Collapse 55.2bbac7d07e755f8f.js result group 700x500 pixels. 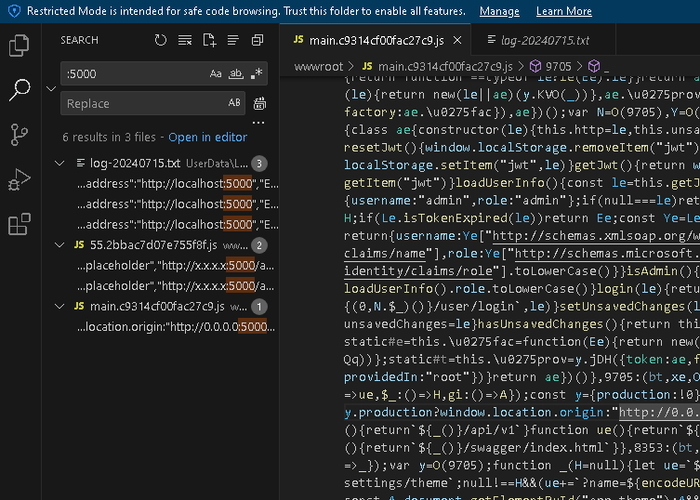[x=59, y=245]
